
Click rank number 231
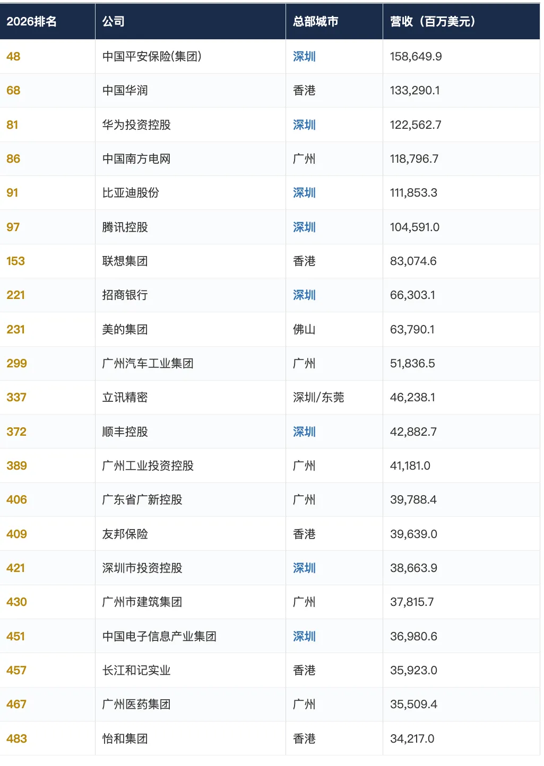[16, 330]
